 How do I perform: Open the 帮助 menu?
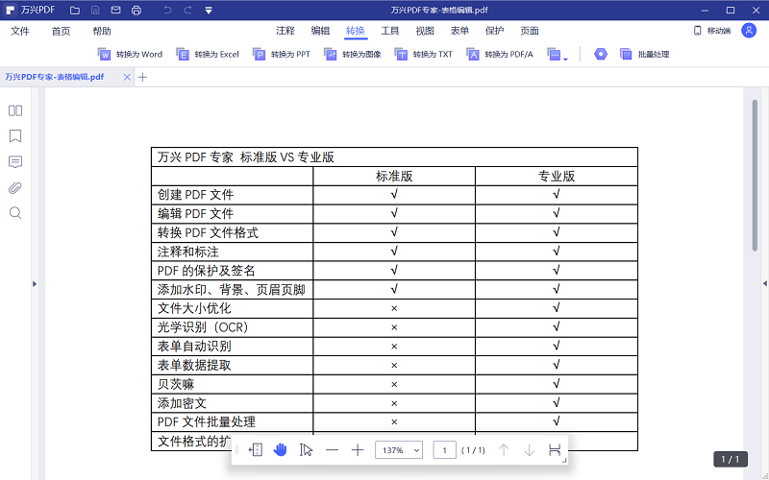pos(102,32)
